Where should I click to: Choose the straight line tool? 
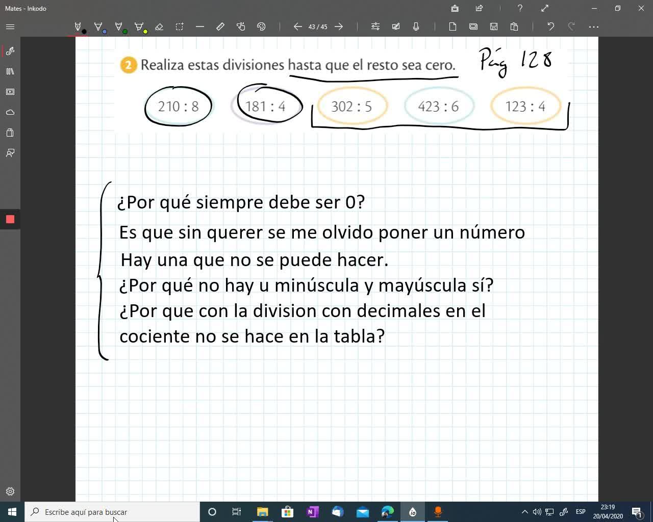(x=200, y=27)
